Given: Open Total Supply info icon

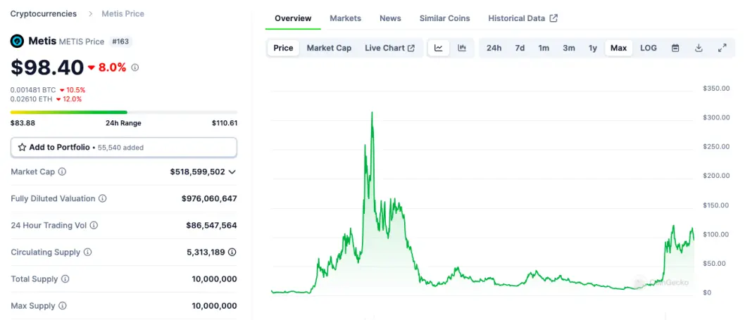Looking at the screenshot, I should point(65,279).
